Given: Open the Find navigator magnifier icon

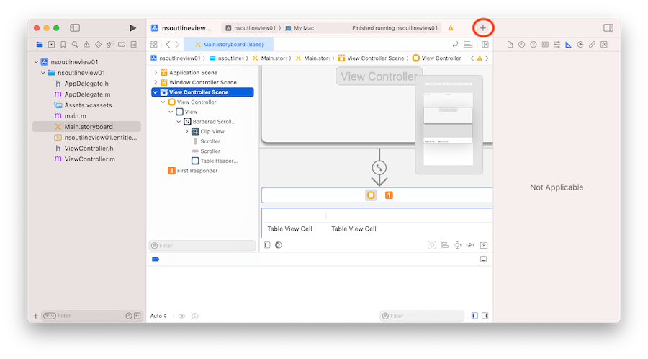Looking at the screenshot, I should 75,45.
